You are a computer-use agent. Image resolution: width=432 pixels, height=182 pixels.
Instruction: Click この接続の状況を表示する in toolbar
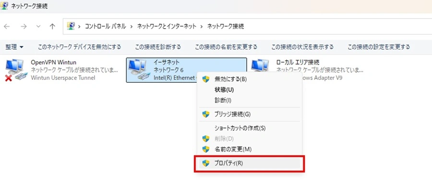pos(302,47)
